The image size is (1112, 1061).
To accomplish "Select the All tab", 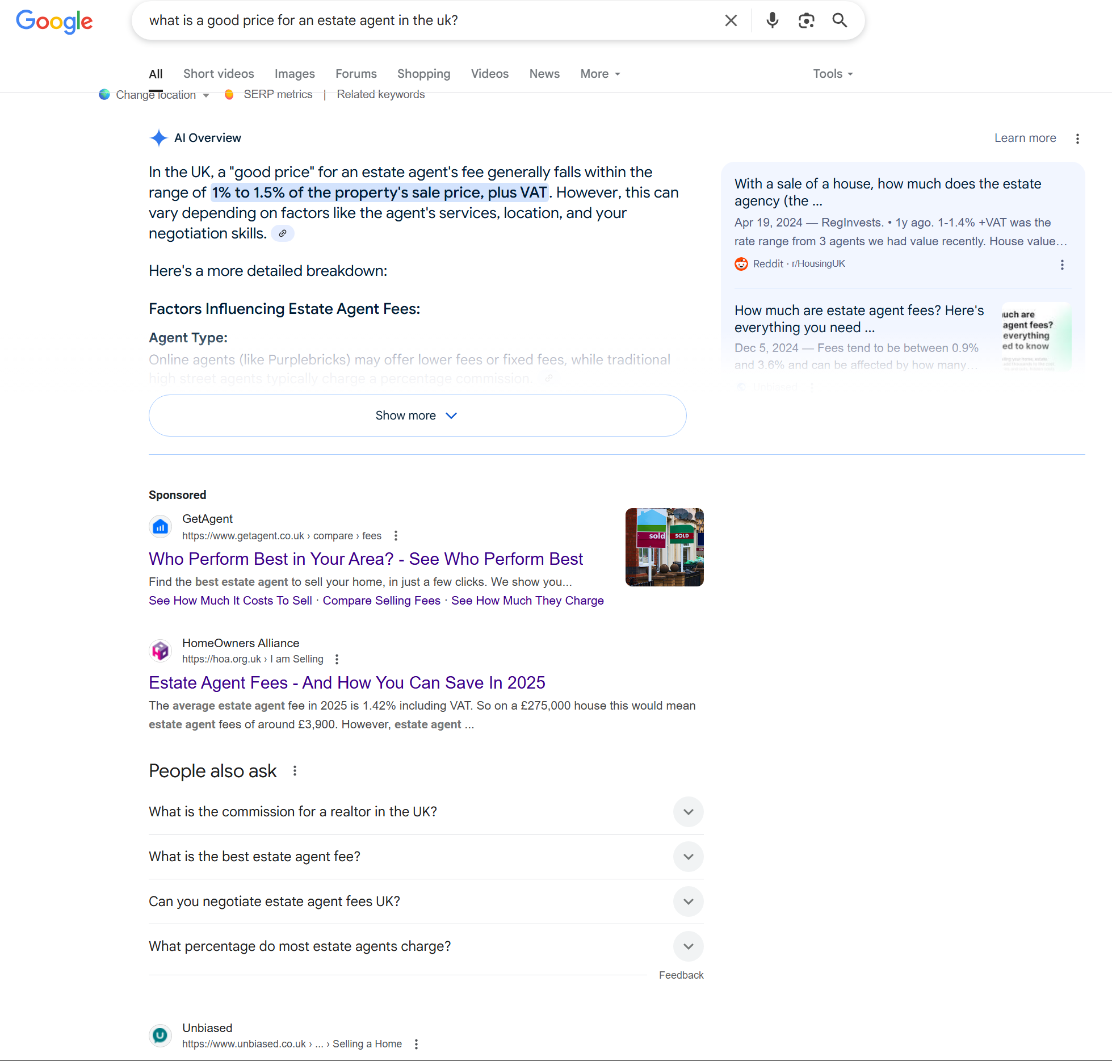I will tap(156, 74).
